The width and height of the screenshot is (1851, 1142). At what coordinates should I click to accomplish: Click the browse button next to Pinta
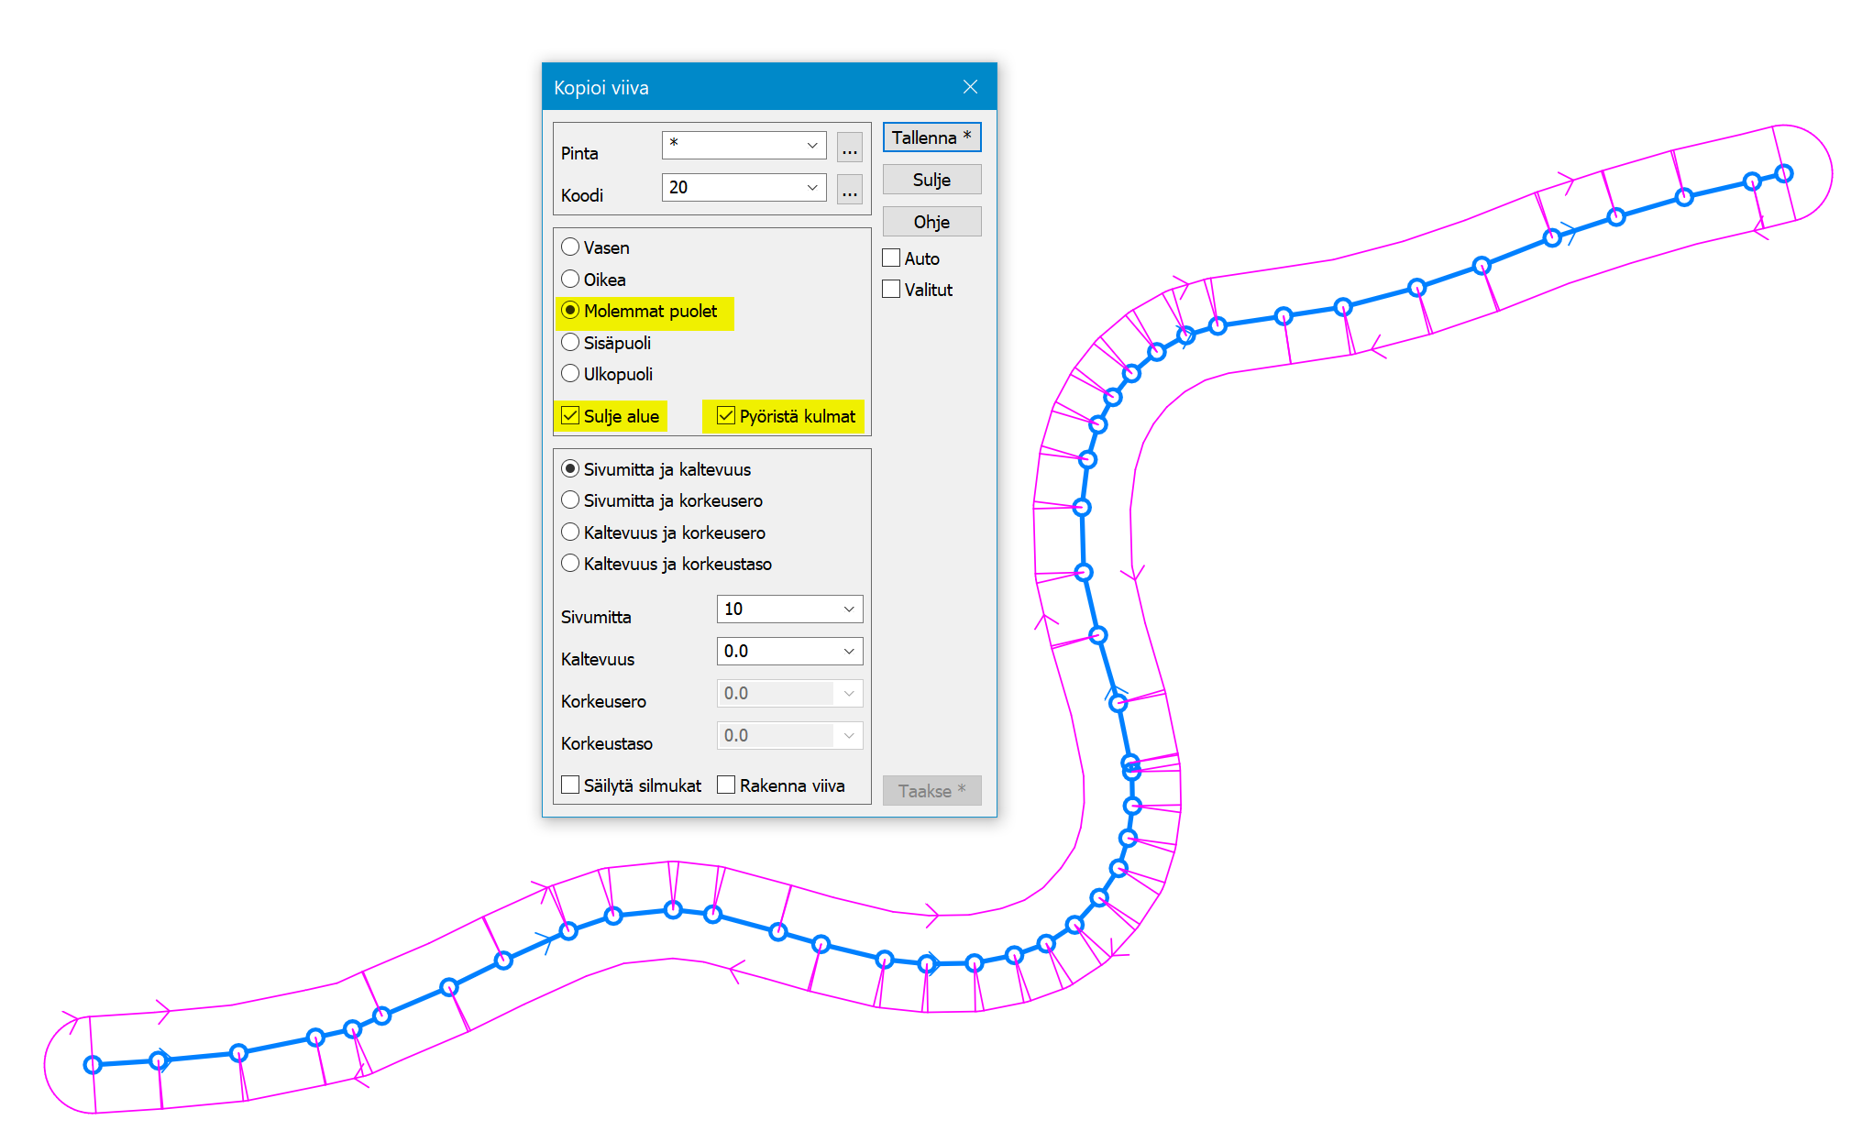coord(849,147)
